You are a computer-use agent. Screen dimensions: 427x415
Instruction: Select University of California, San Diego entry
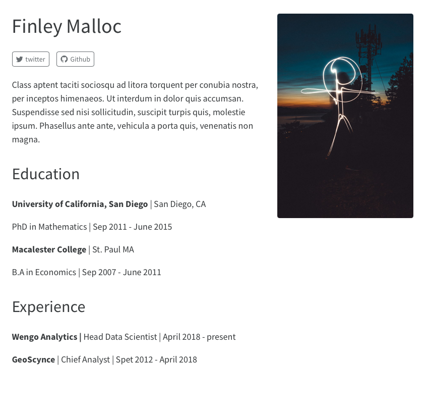point(80,204)
